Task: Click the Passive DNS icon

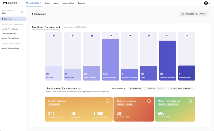Action: coord(73,36)
